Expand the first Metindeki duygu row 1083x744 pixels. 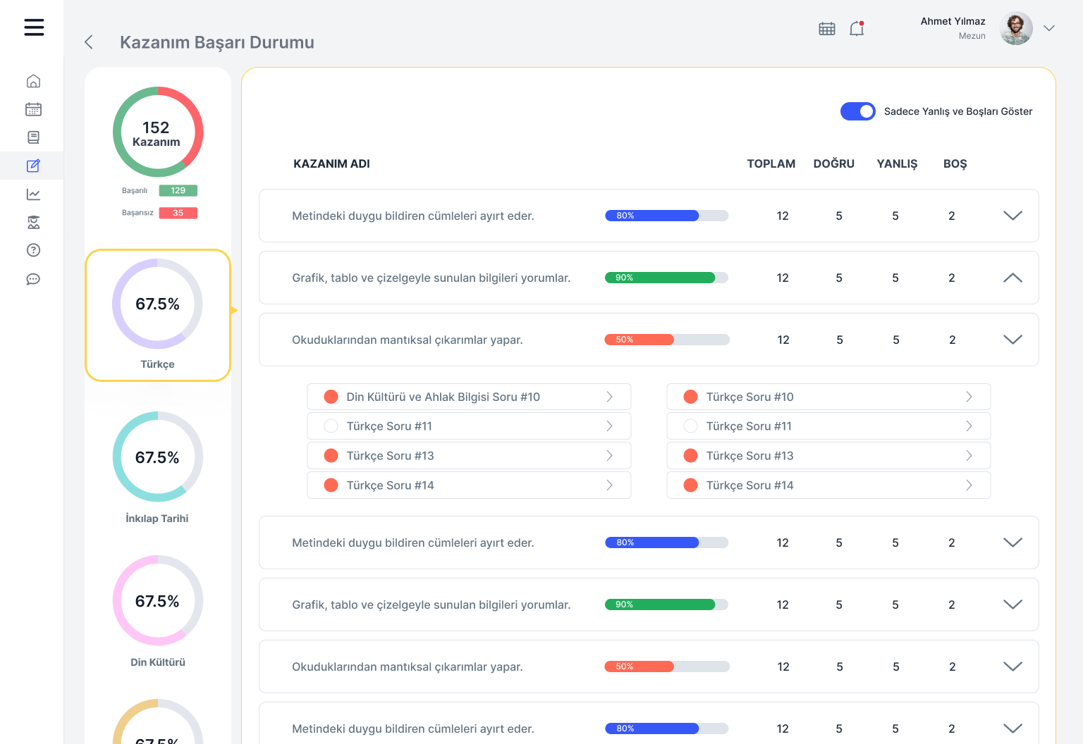point(1012,216)
